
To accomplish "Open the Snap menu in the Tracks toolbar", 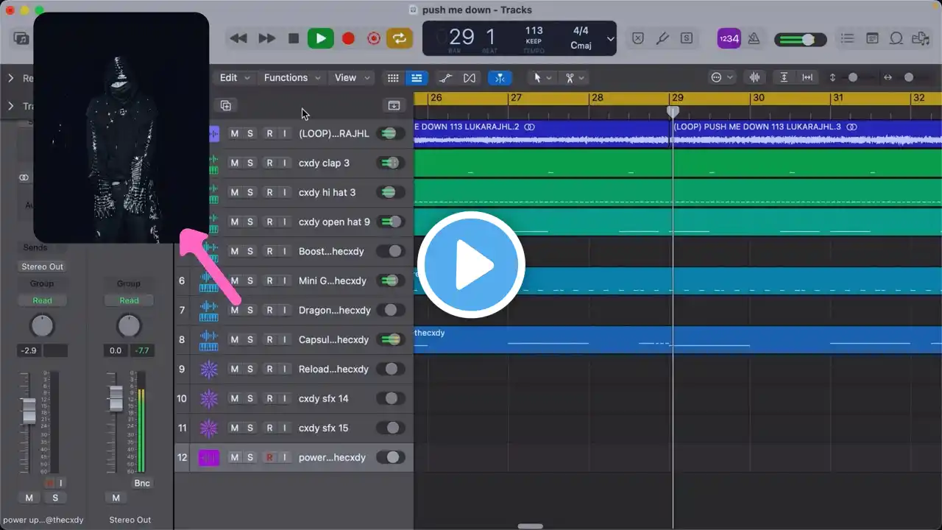I will 722,77.
